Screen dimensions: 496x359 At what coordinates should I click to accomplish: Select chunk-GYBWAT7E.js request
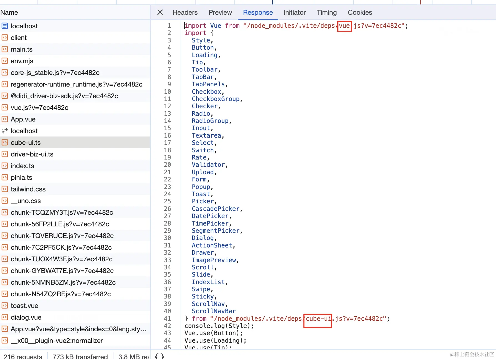tap(75, 271)
